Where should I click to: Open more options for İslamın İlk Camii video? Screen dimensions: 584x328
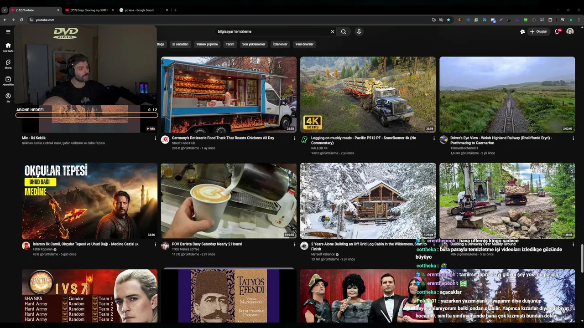(155, 245)
